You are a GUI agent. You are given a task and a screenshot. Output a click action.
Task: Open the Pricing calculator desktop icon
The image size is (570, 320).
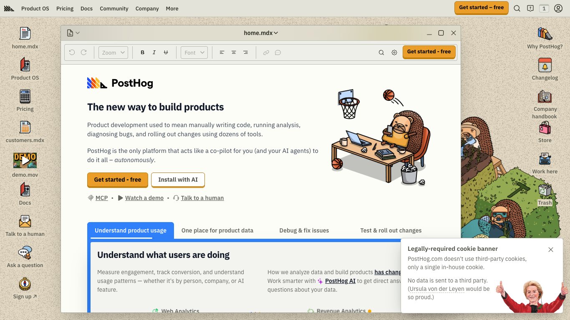pos(25,100)
